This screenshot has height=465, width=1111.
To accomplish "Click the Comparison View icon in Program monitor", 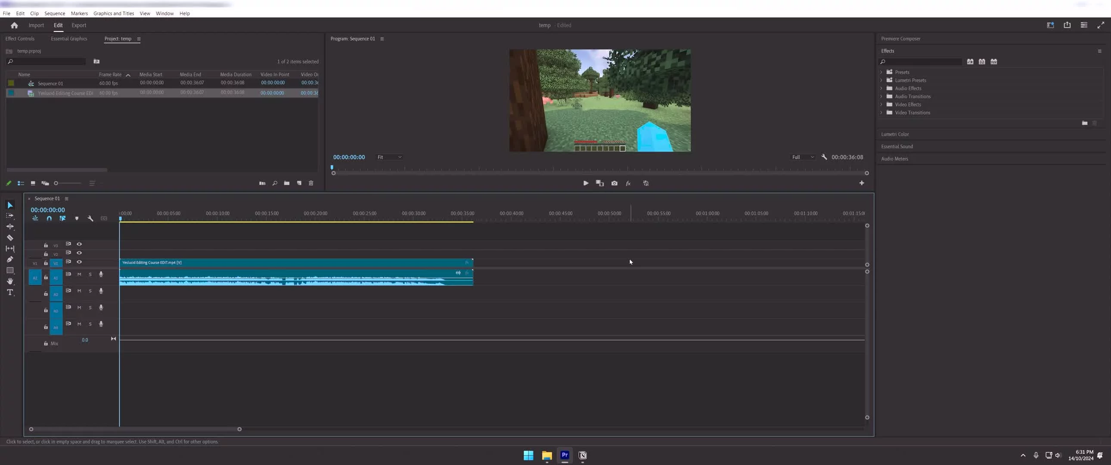I will [x=599, y=183].
